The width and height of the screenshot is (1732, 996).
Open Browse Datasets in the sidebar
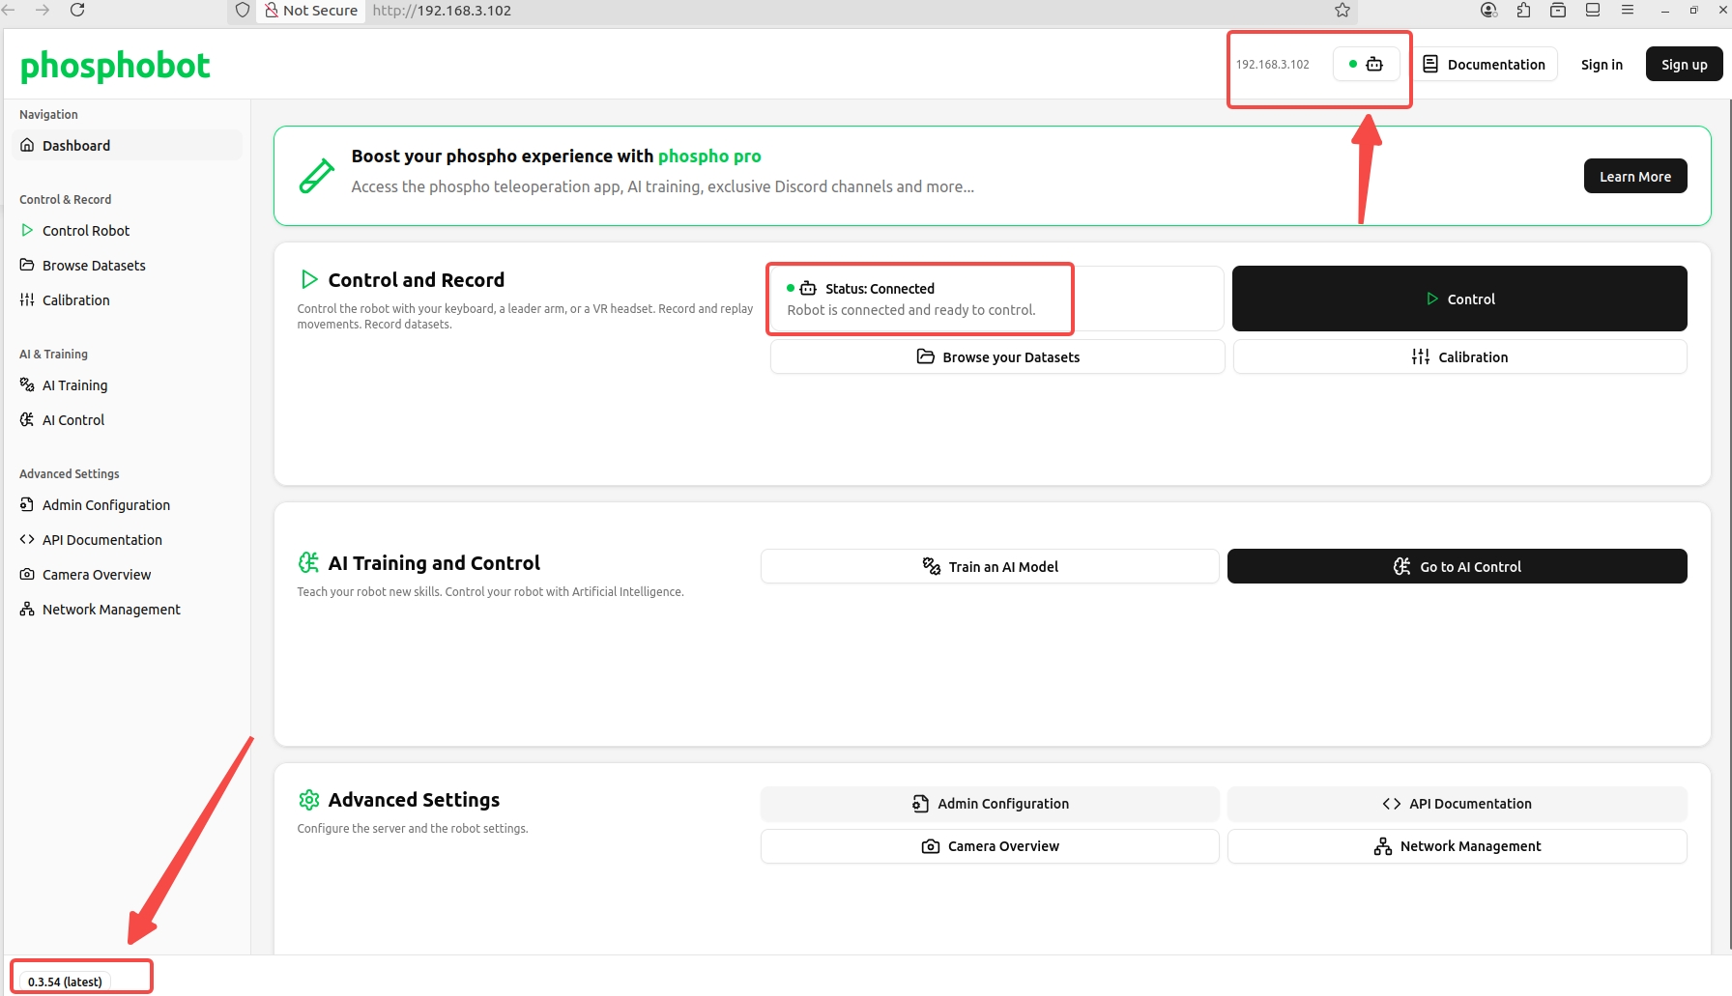click(127, 266)
